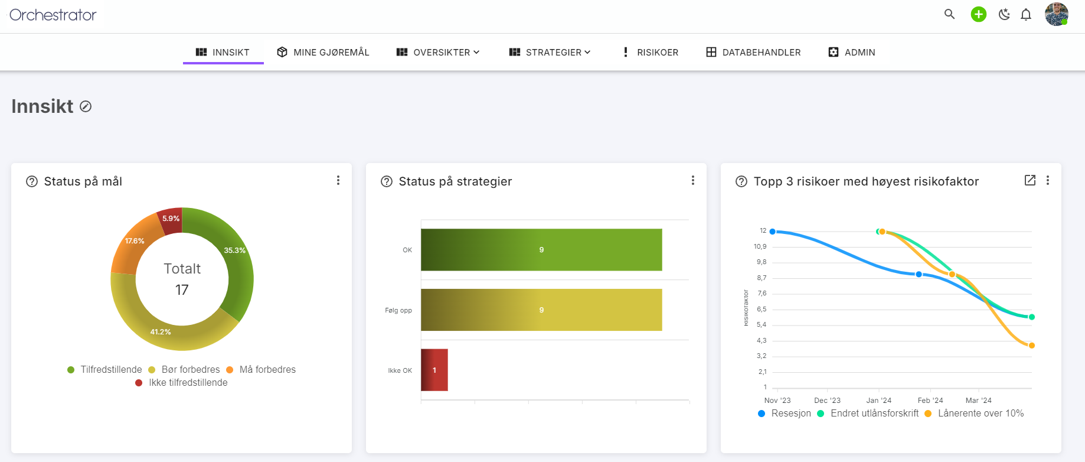Open the search magnifier icon
Image resolution: width=1085 pixels, height=462 pixels.
click(x=949, y=14)
